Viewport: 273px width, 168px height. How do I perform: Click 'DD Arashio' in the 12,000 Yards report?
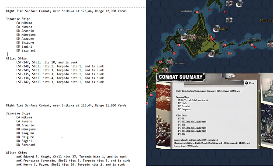click(x=25, y=31)
